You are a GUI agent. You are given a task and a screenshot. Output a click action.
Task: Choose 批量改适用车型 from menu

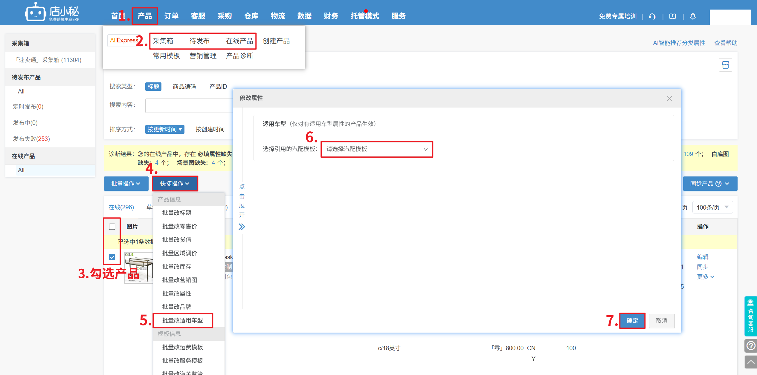point(182,320)
